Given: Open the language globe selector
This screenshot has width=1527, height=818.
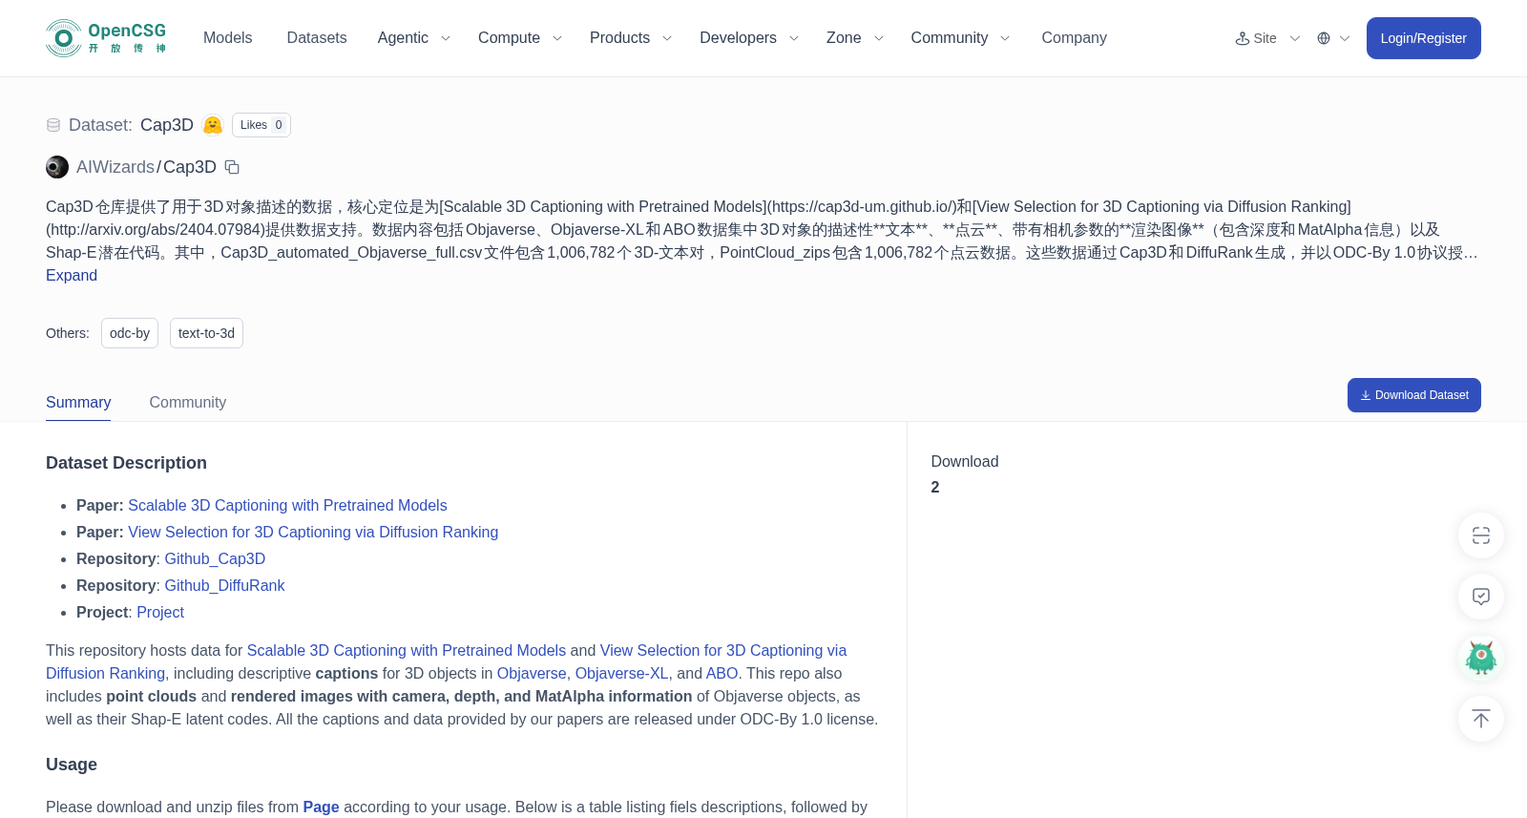Looking at the screenshot, I should (x=1333, y=38).
